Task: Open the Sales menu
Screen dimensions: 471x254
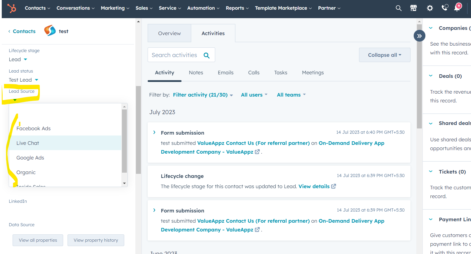Action: point(144,8)
